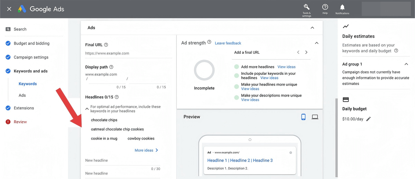Edit daily budget with pencil icon

(x=368, y=119)
